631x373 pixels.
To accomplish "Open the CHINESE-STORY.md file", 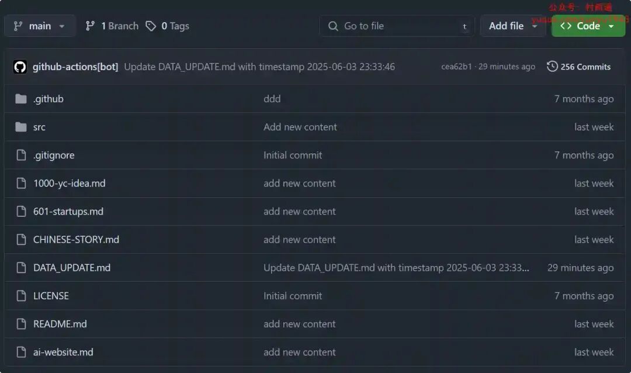I will coord(76,240).
